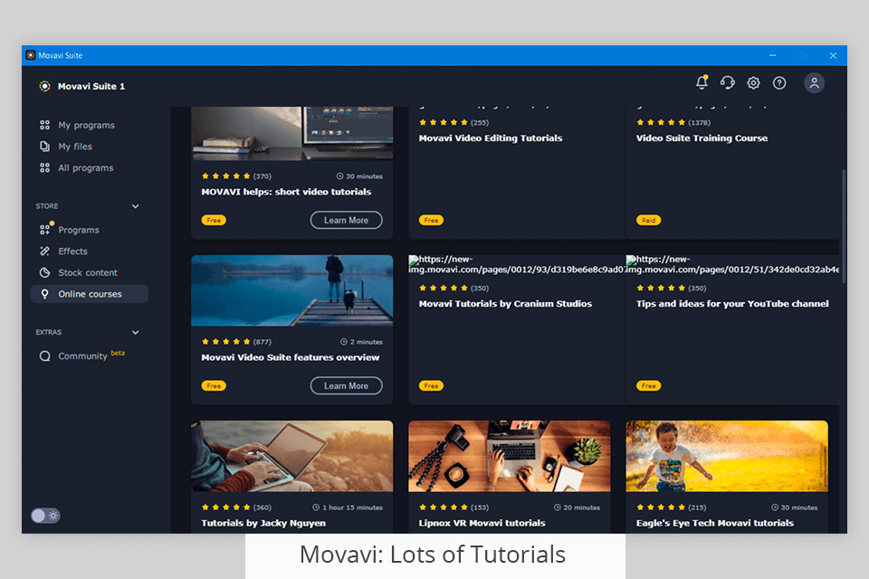Click the My files document icon

(x=45, y=147)
